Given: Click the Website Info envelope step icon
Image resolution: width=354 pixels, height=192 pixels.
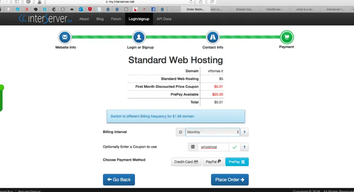Looking at the screenshot, I should tap(65, 37).
